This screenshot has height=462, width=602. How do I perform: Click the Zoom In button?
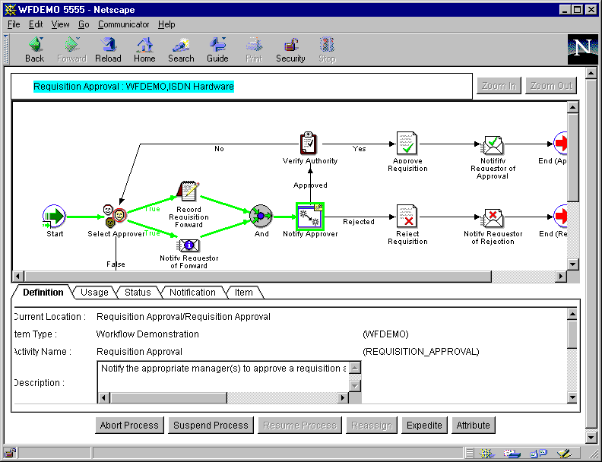499,86
